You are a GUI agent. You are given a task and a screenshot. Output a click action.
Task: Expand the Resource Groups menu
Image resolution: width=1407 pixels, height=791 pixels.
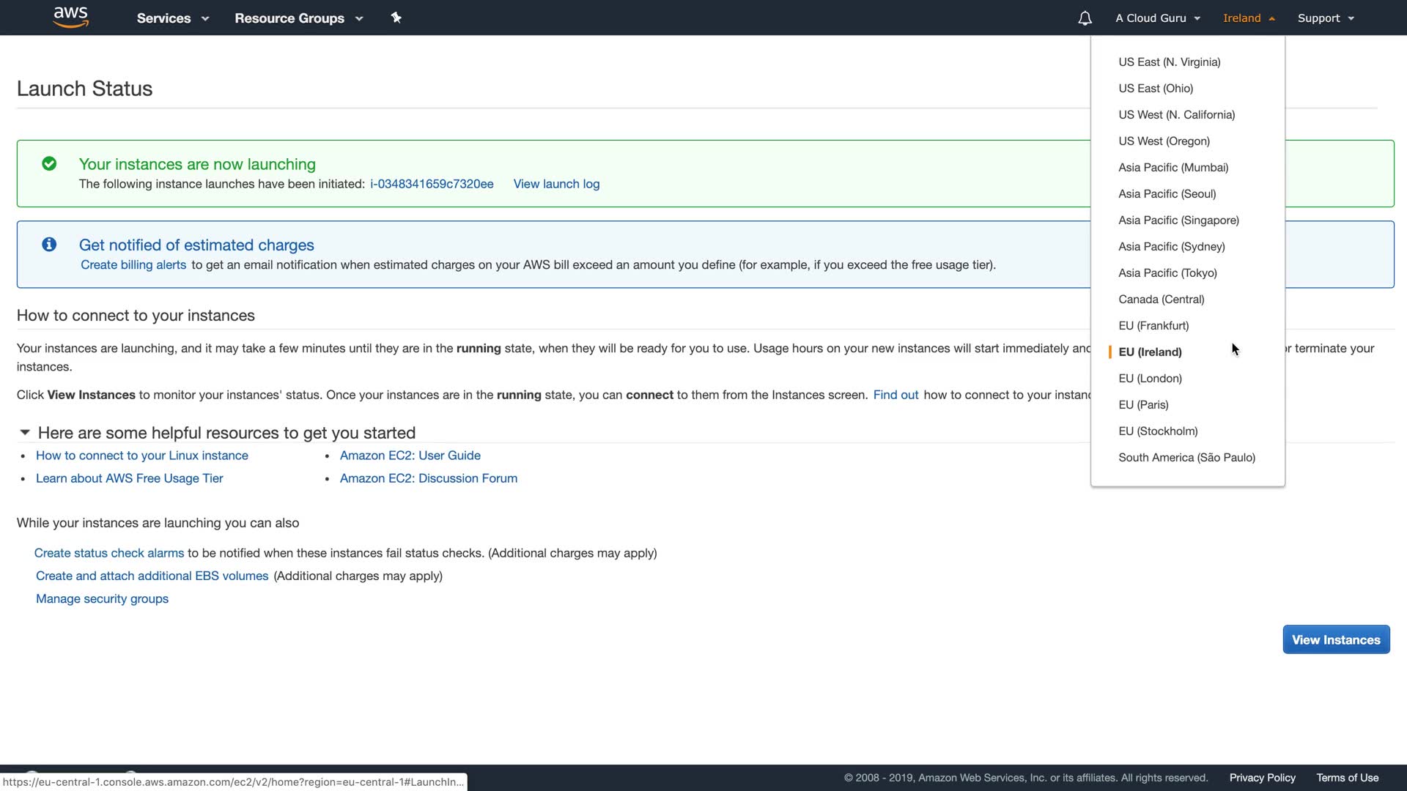(x=298, y=18)
